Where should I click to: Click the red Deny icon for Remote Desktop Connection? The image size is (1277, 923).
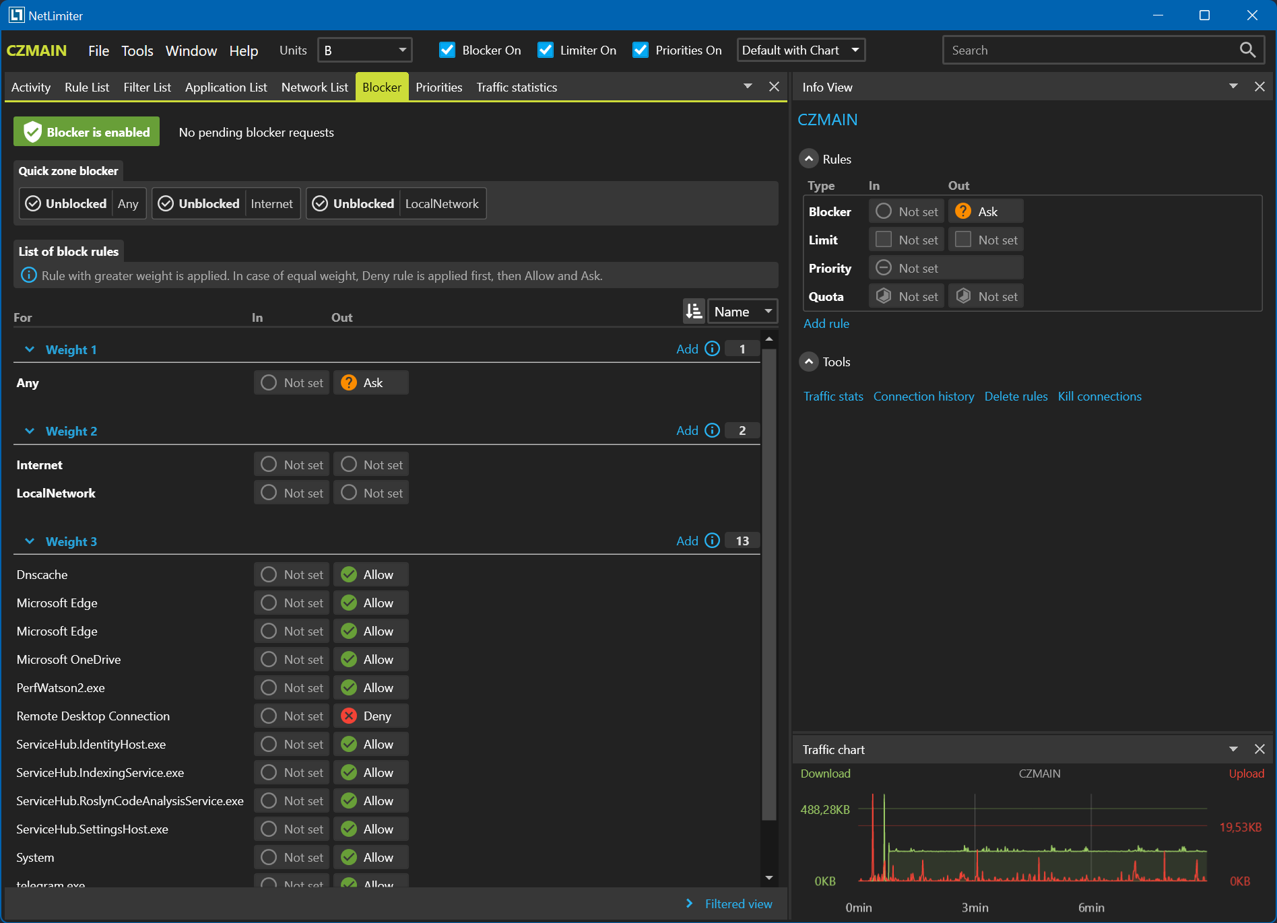pos(349,716)
